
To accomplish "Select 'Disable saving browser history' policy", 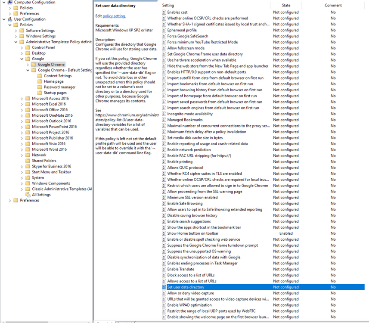I will click(192, 215).
